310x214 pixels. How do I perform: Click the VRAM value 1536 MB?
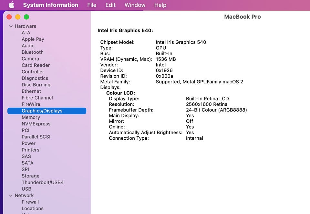pos(166,59)
